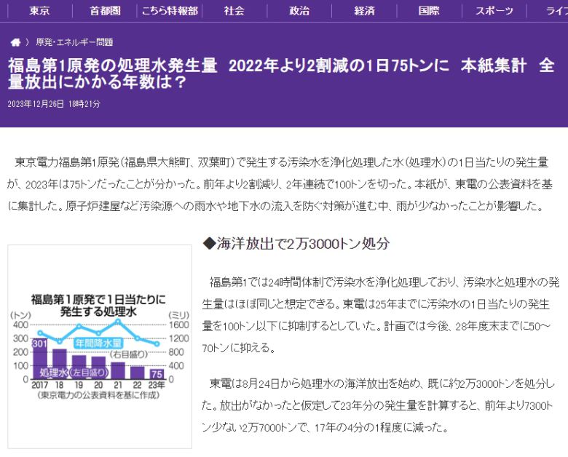Screen dimensions: 568x457
Task: Click the date 2023年12月26日 18時21分
Action: 54,104
